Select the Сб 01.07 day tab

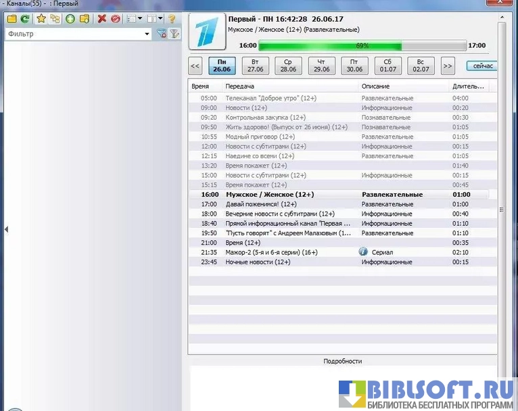387,66
